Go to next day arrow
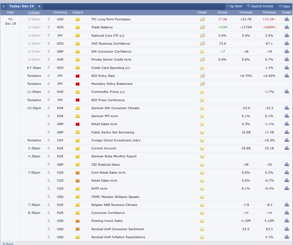The image size is (293, 245). [40, 7]
